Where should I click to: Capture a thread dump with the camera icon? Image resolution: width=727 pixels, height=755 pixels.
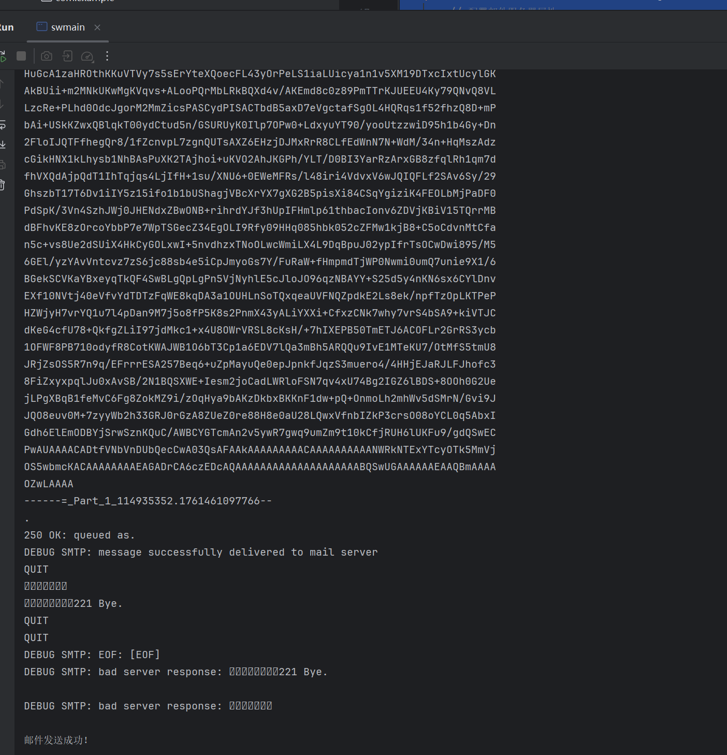[x=47, y=56]
